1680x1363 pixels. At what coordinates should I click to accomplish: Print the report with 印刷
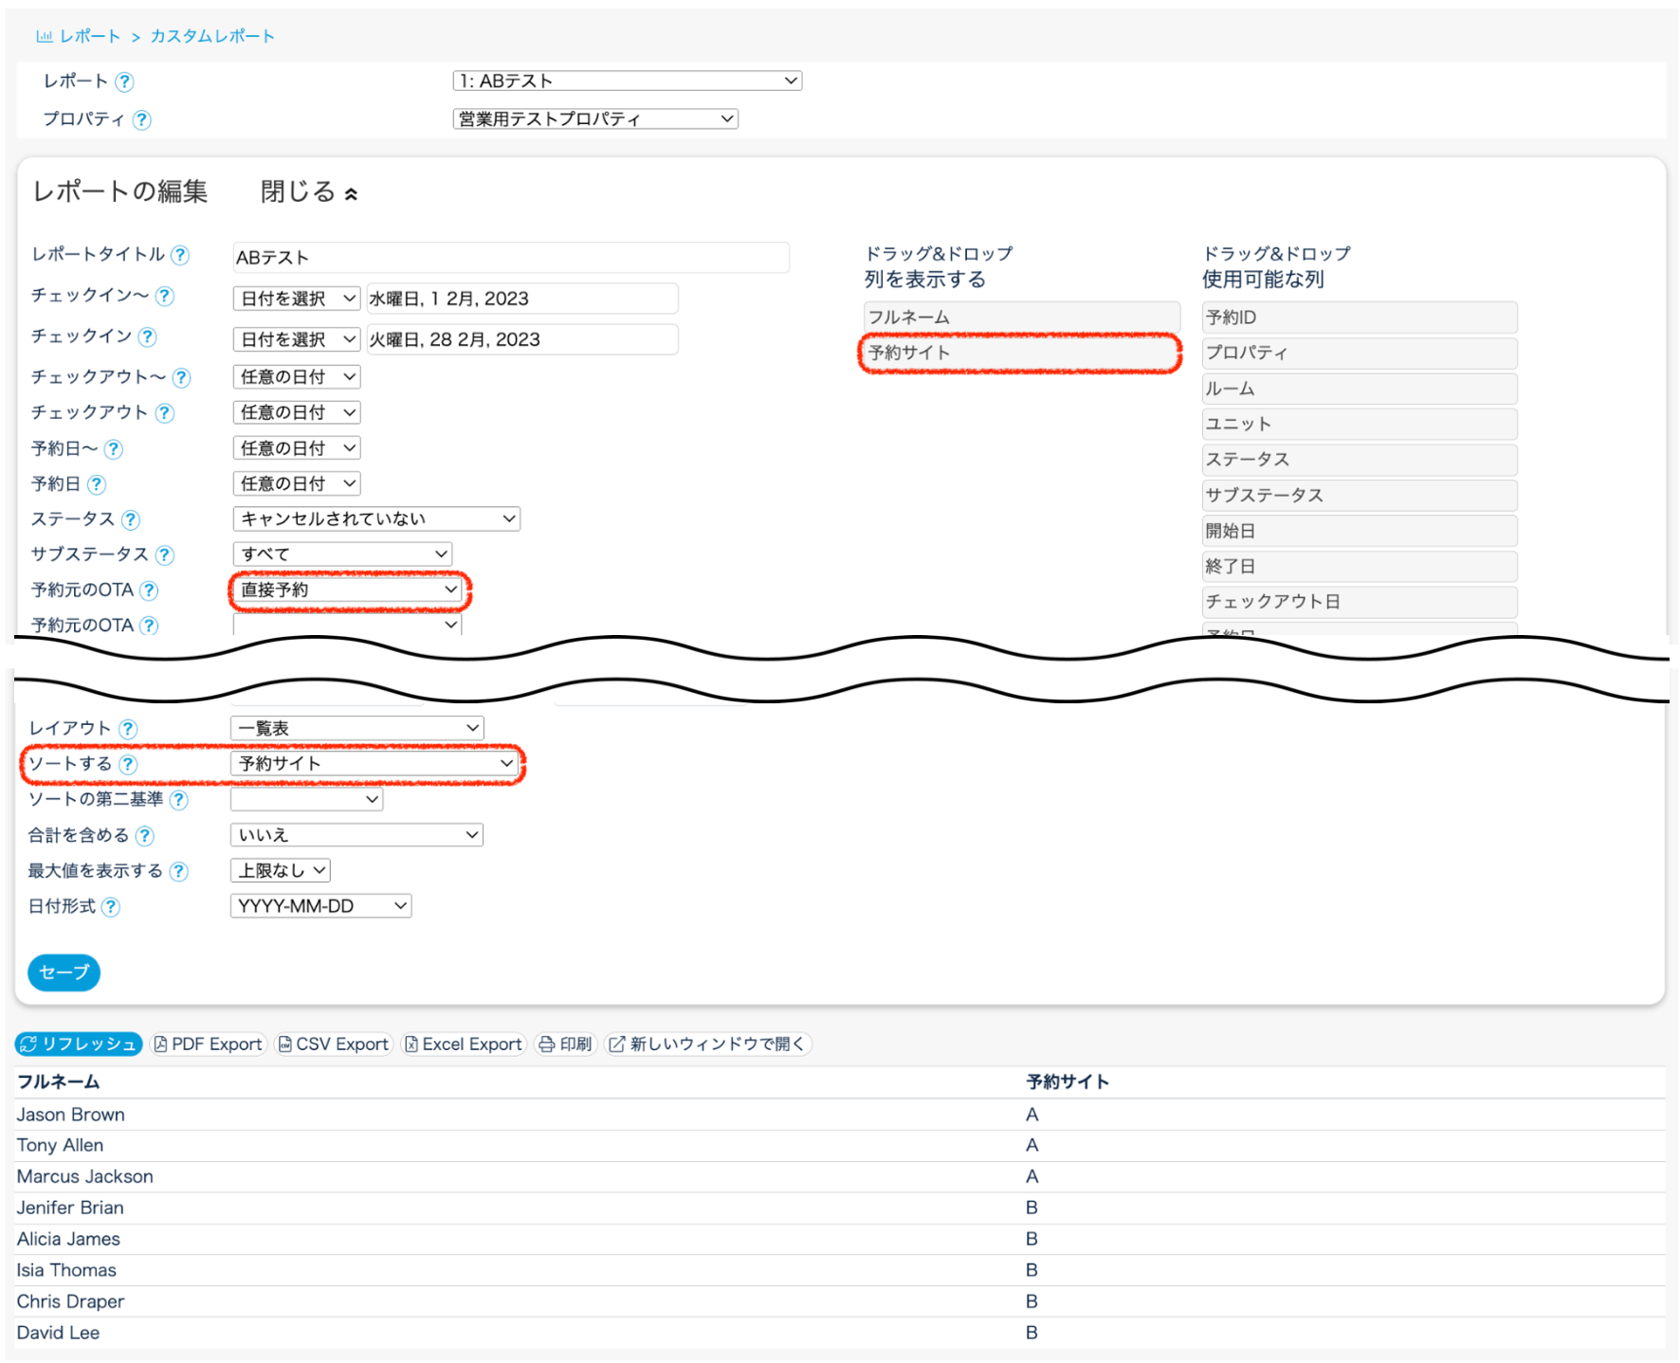[x=566, y=1044]
